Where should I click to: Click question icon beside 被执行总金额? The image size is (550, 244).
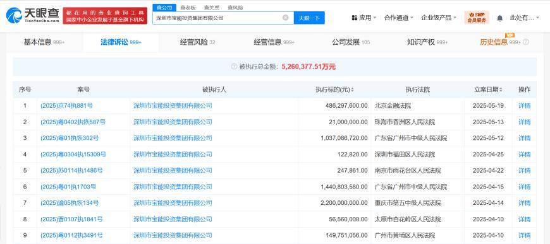235,66
